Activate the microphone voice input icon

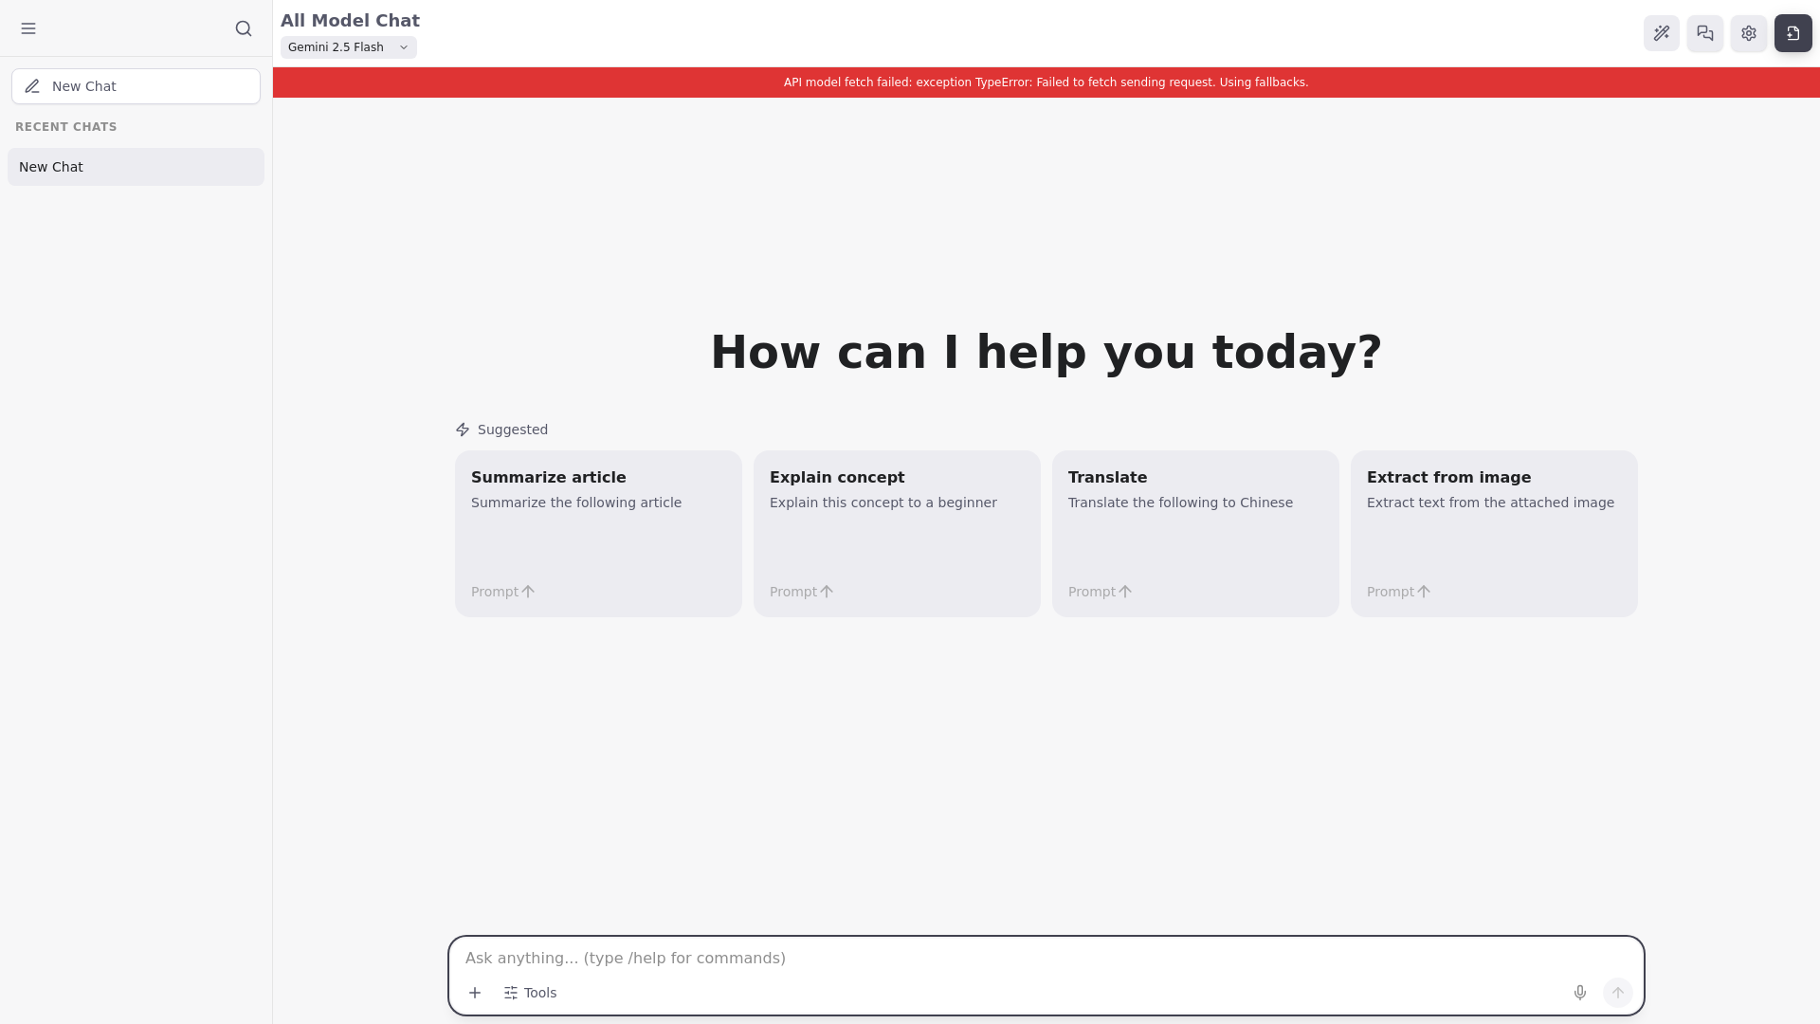click(x=1579, y=993)
